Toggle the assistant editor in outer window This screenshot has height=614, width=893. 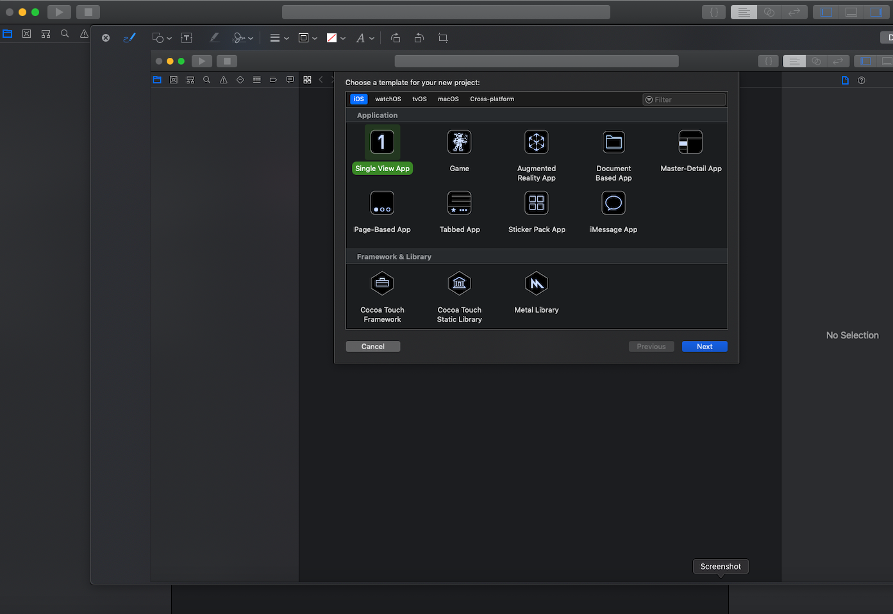[x=769, y=12]
